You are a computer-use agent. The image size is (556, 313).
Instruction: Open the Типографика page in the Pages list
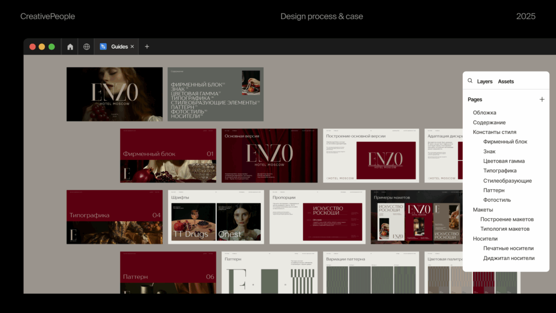point(500,171)
